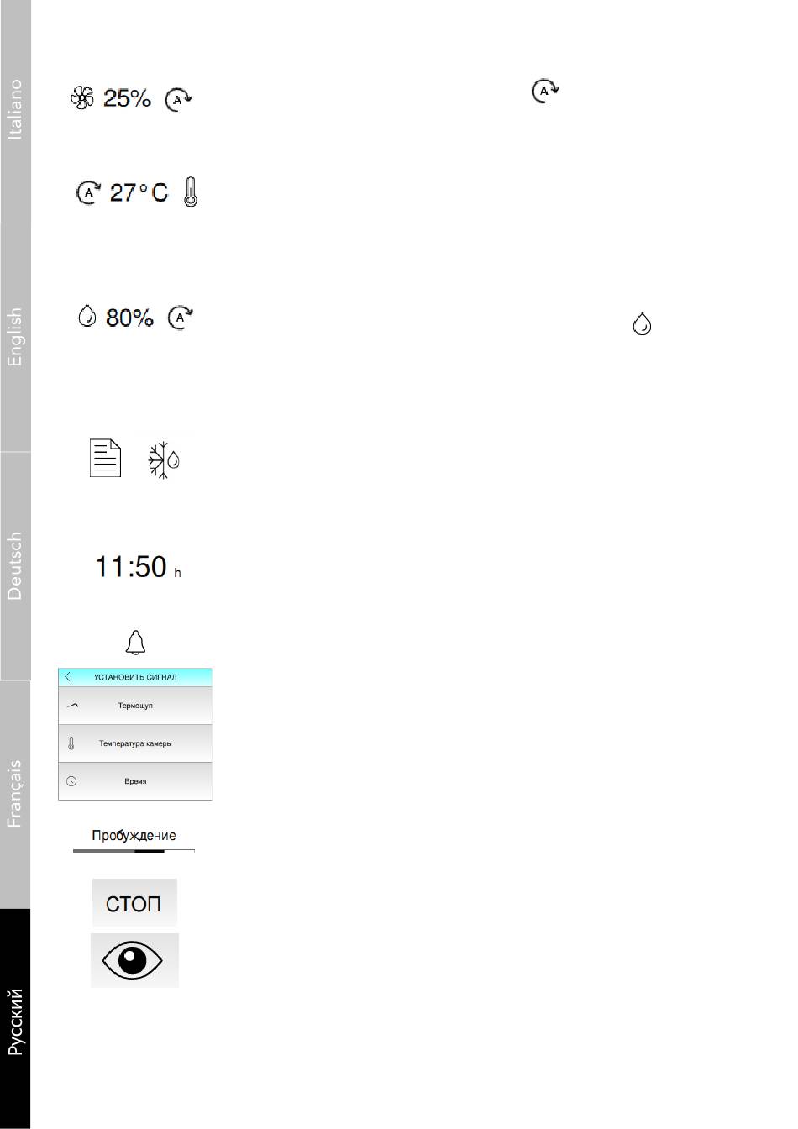Click the Пробуждение progress bar

134,851
